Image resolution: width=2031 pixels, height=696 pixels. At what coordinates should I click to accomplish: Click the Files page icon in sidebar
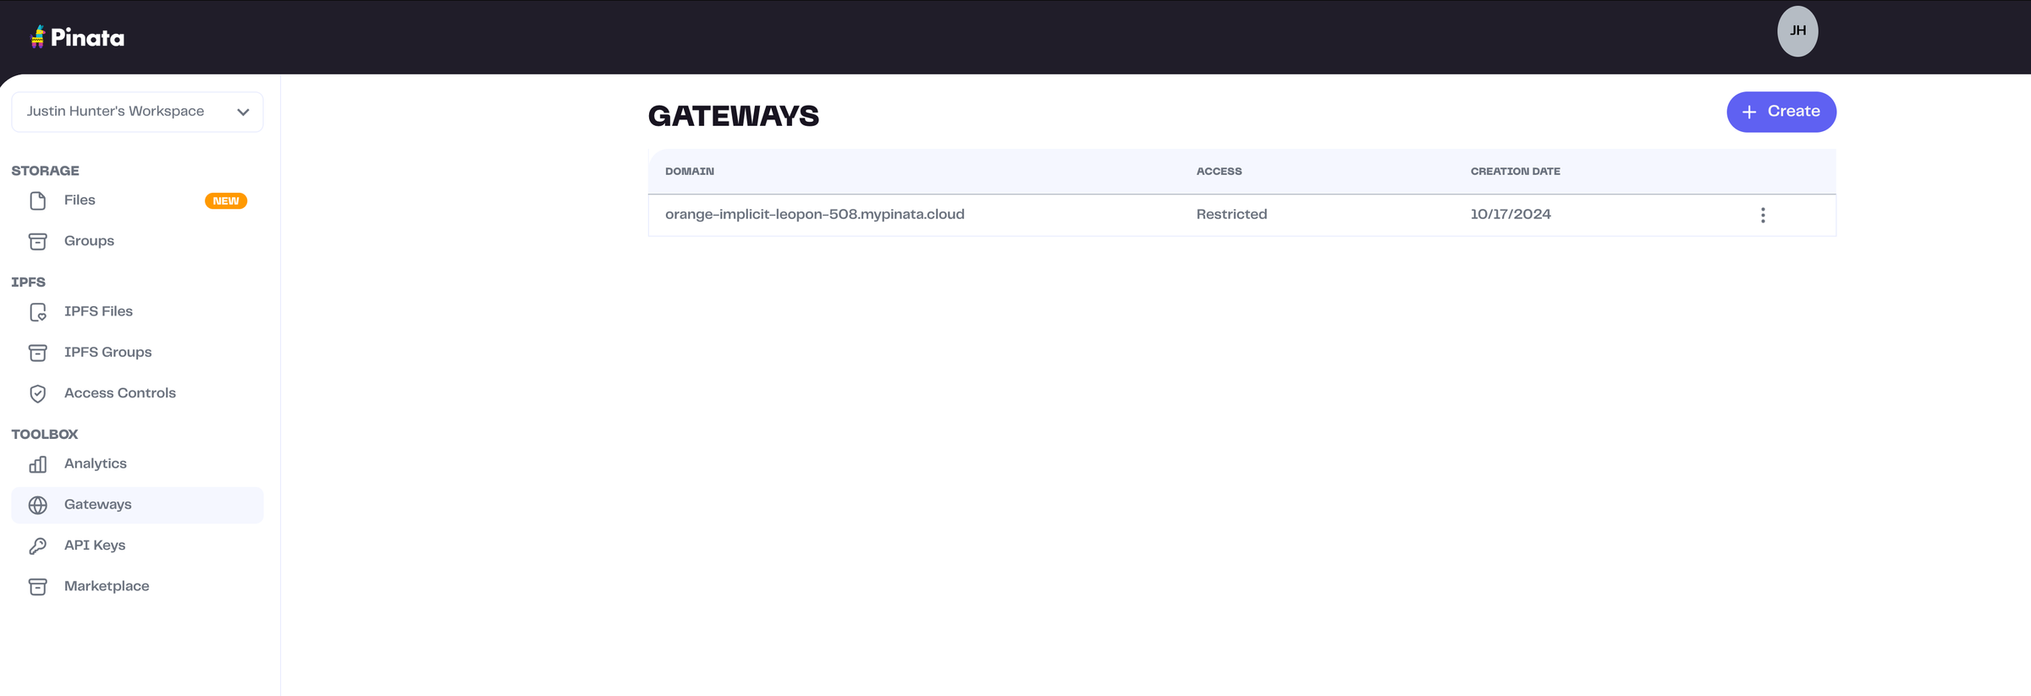(x=38, y=200)
